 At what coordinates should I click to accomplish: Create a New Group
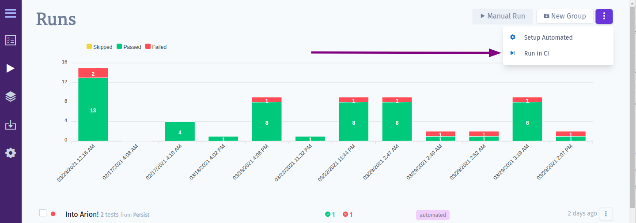564,16
